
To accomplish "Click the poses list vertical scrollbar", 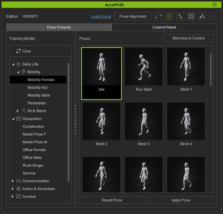I will tap(211, 70).
